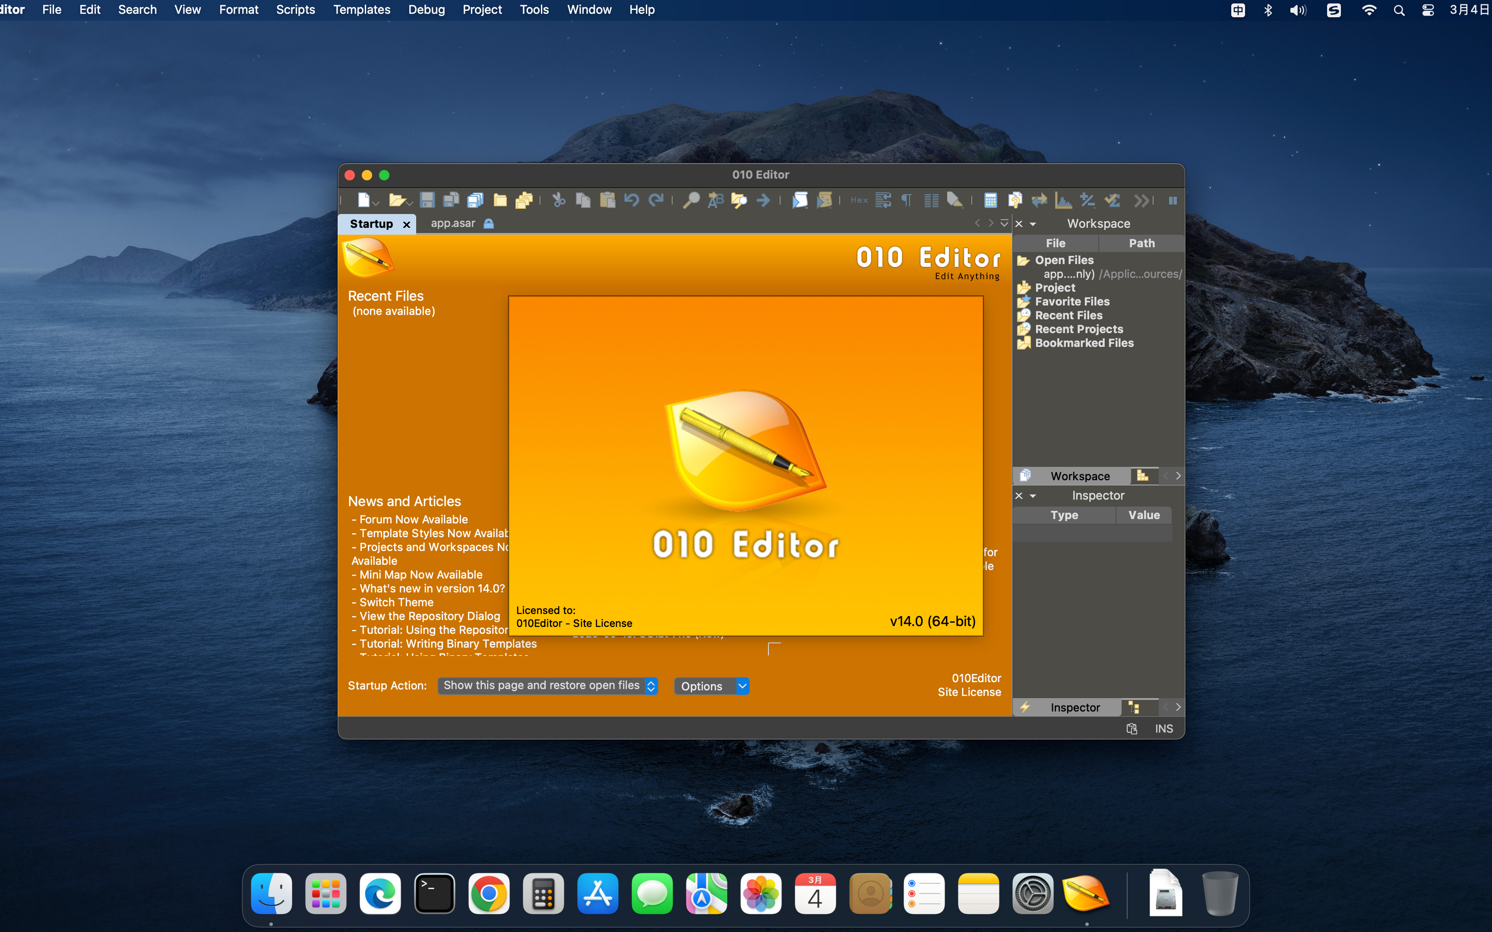This screenshot has width=1492, height=932.
Task: Click the Convert arrows icon
Action: tap(1040, 200)
